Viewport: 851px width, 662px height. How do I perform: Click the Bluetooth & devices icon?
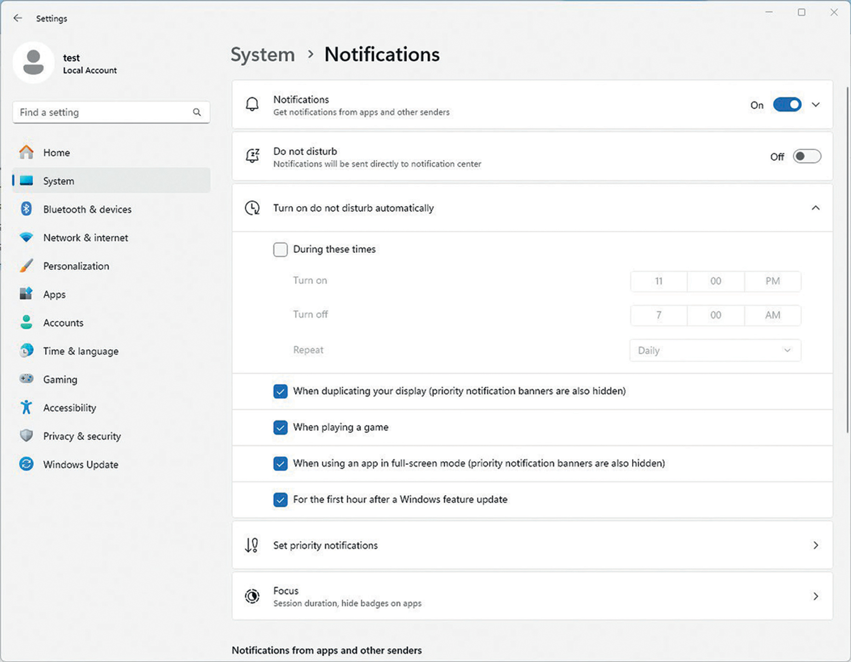pyautogui.click(x=26, y=209)
